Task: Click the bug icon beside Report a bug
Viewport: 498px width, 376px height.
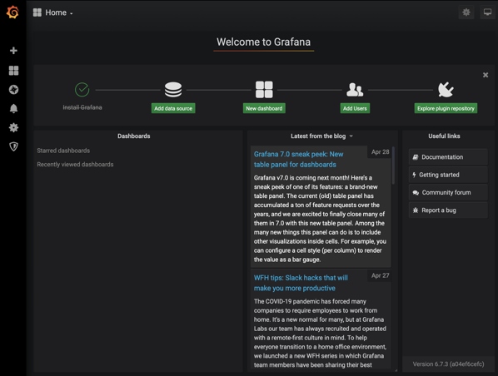Action: point(415,210)
